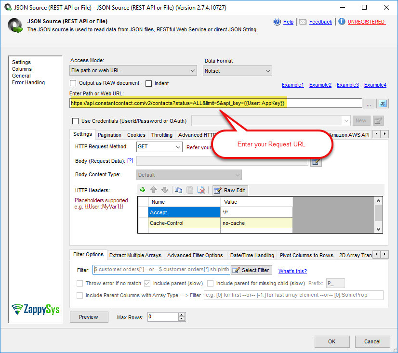Toggle the Indent checkbox
Screen dimensions: 398x353
[148, 83]
